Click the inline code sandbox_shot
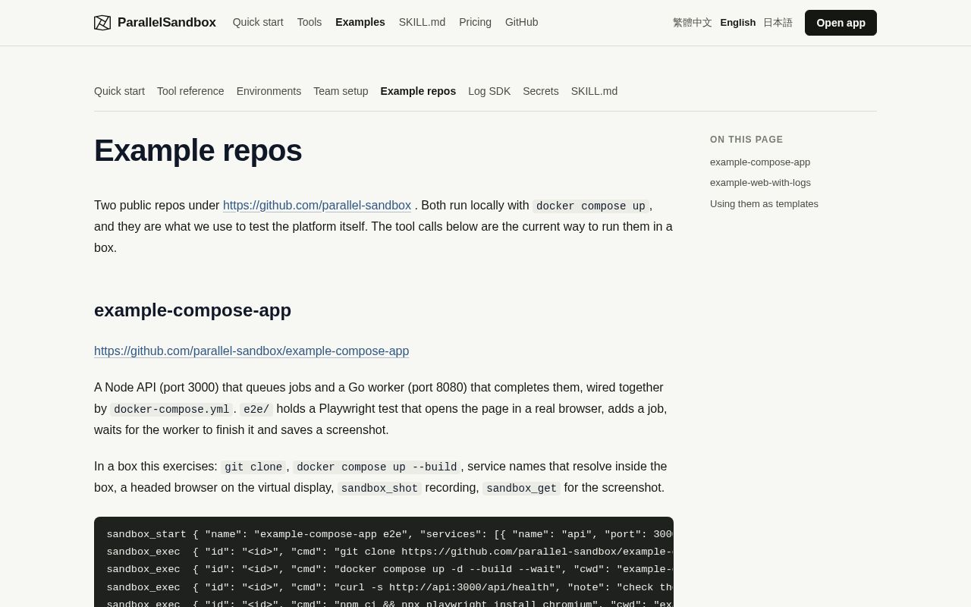971x607 pixels. pos(379,489)
